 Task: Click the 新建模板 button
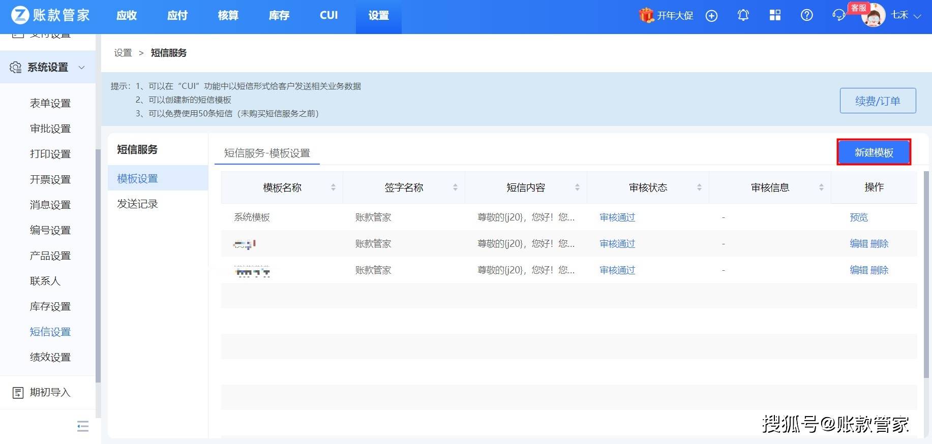pyautogui.click(x=874, y=152)
